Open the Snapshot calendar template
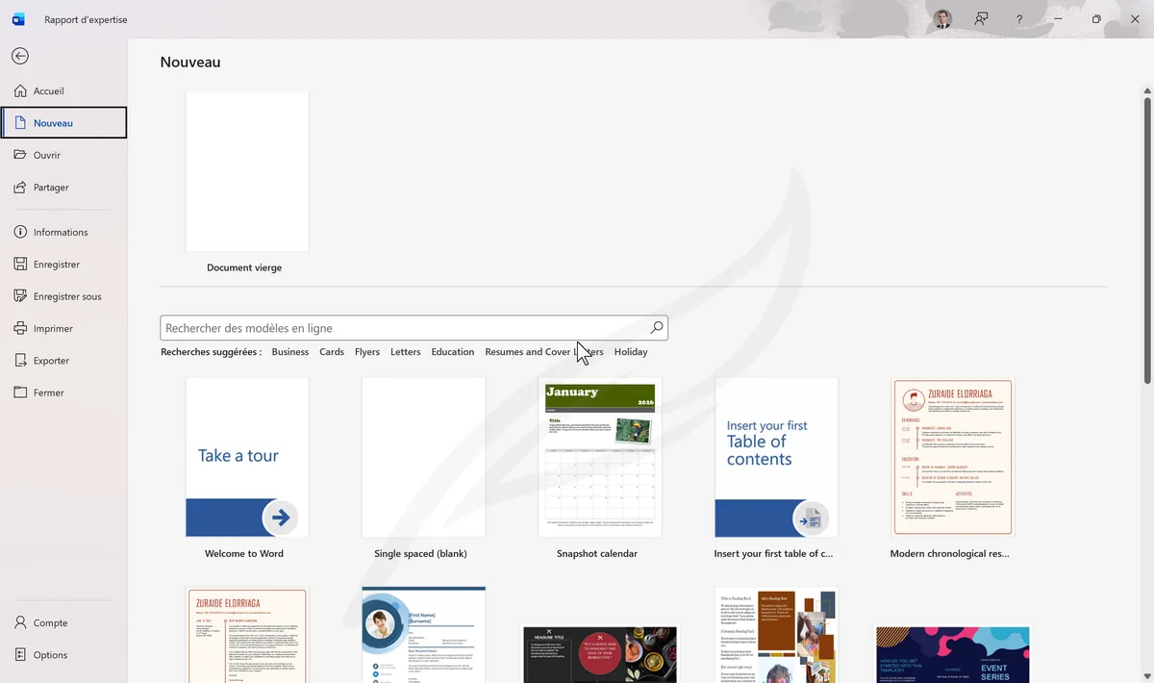 click(599, 458)
